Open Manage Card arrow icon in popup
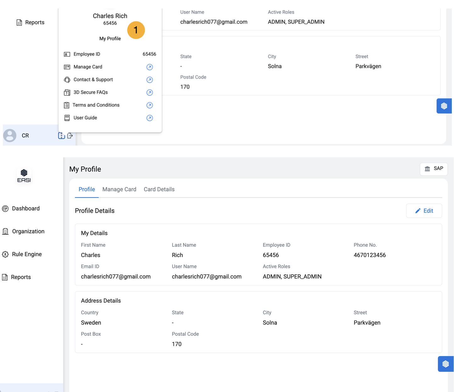The image size is (454, 392). point(150,67)
